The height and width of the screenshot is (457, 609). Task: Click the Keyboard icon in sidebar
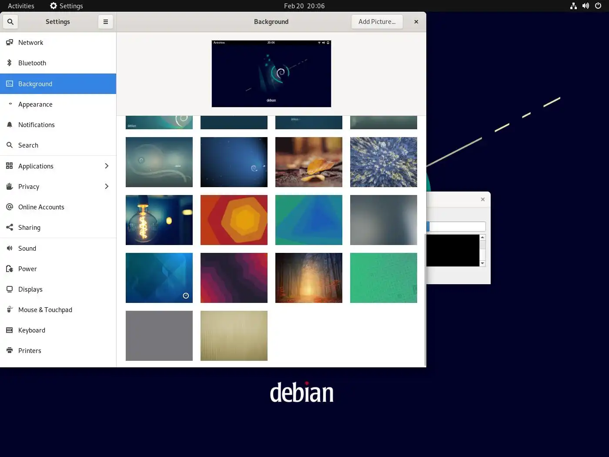pos(10,330)
